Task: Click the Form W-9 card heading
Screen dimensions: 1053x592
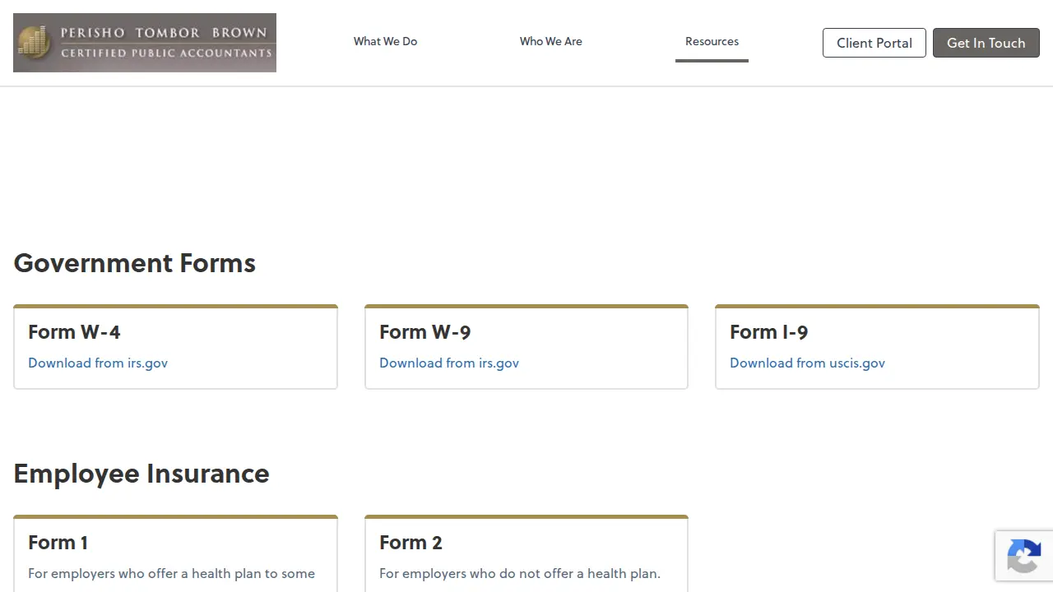Action: tap(425, 332)
